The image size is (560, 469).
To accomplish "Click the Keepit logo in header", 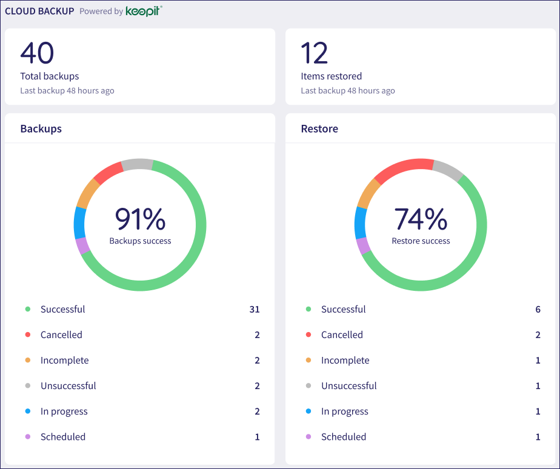I will pyautogui.click(x=144, y=11).
